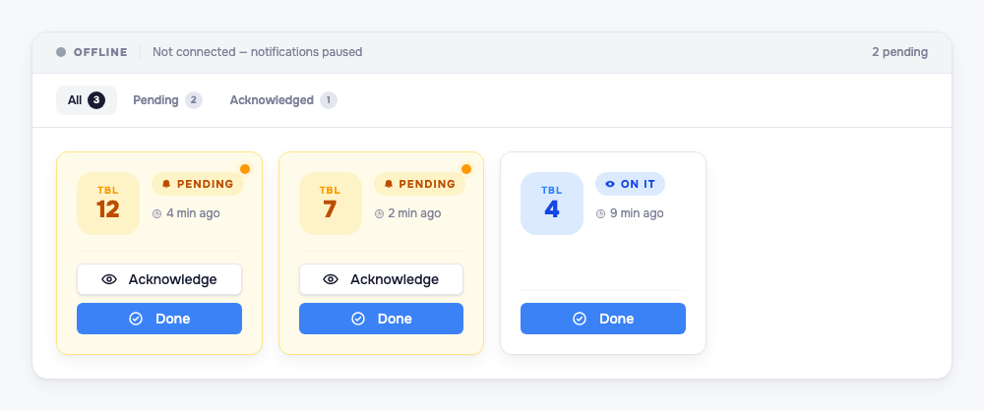Click the TBL 12 table badge
The image size is (984, 411).
tap(108, 204)
